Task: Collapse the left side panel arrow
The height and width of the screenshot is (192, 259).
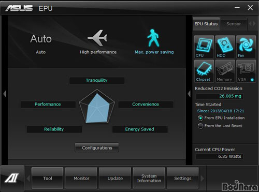Action: click(5, 94)
